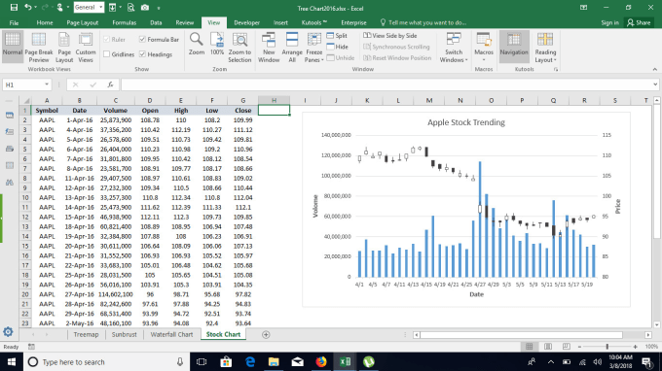Open Firefox from the taskbar

tap(321, 361)
